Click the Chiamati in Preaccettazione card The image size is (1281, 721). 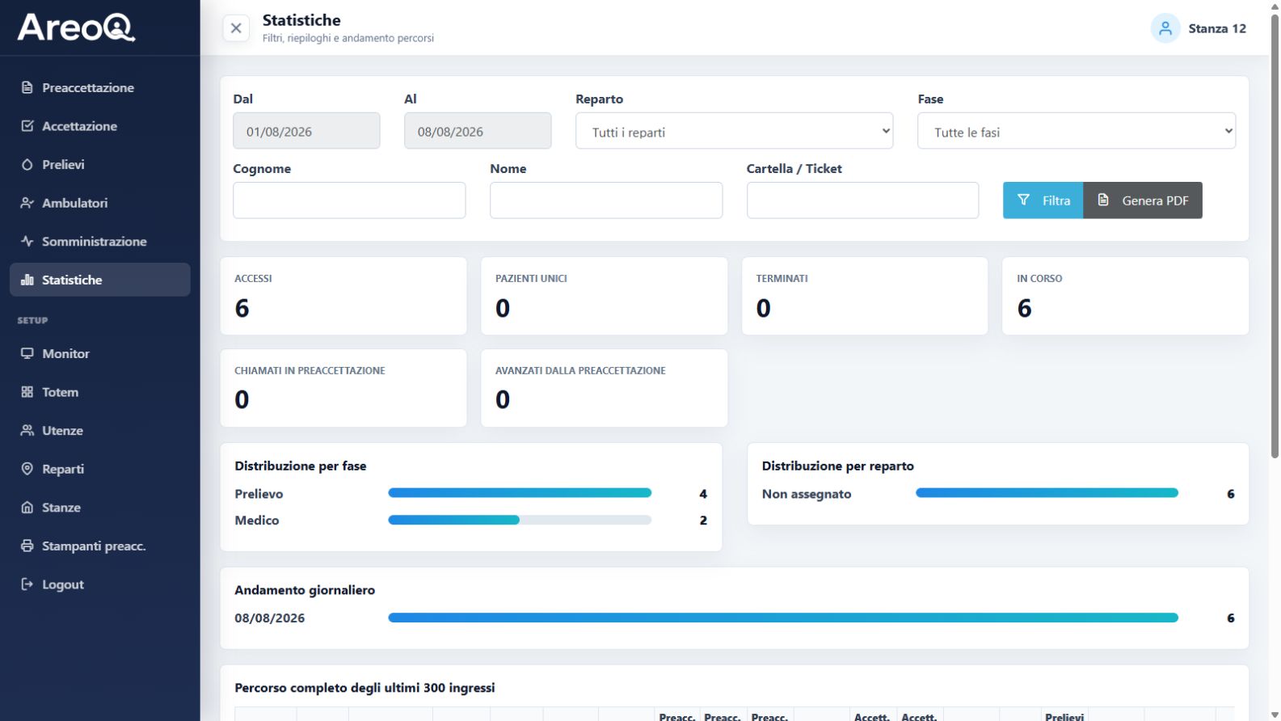click(x=343, y=388)
